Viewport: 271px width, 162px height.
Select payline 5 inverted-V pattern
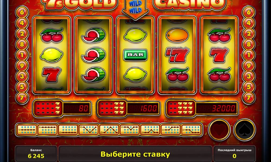coord(109,130)
